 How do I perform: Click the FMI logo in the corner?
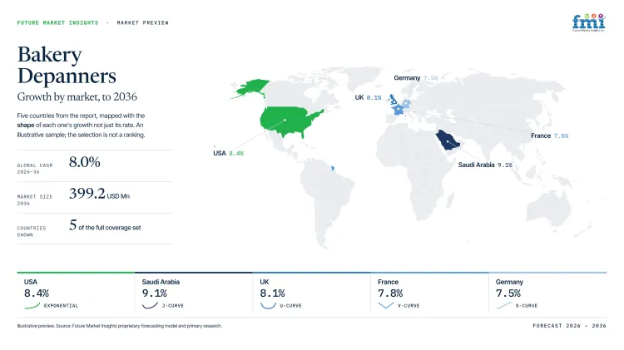pyautogui.click(x=588, y=22)
